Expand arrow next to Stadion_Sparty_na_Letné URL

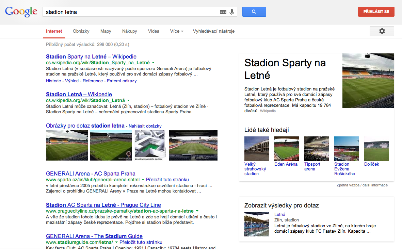click(x=153, y=63)
